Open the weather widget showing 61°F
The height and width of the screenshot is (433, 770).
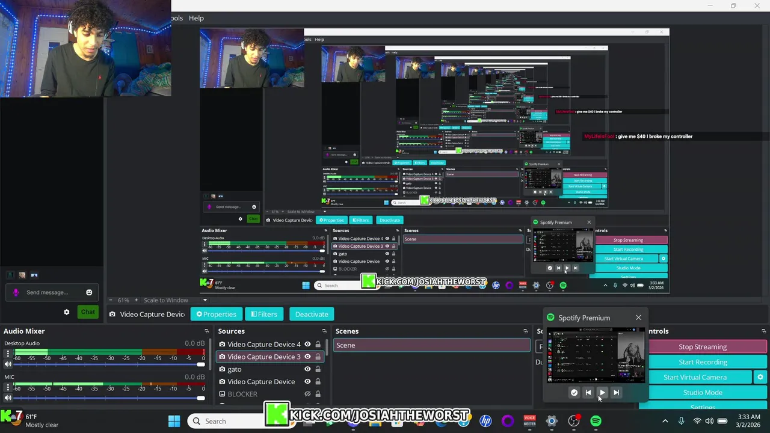(x=31, y=421)
